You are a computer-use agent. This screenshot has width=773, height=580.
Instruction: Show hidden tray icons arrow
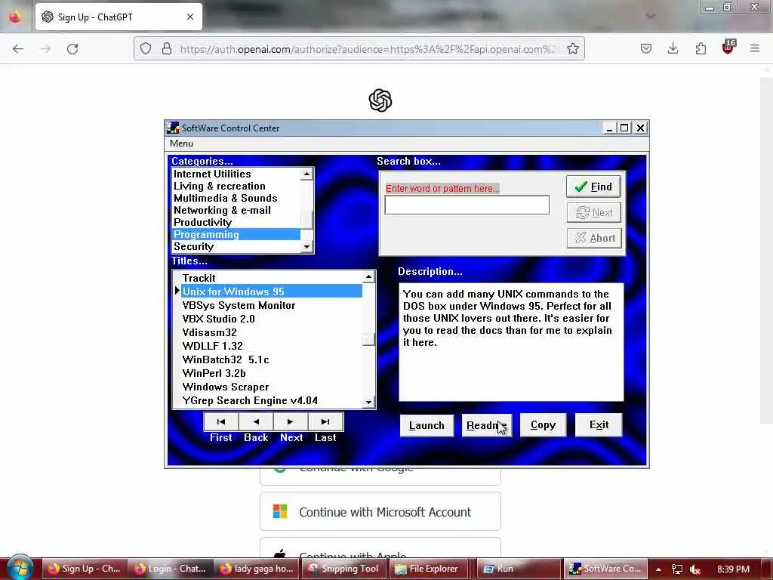click(x=658, y=569)
